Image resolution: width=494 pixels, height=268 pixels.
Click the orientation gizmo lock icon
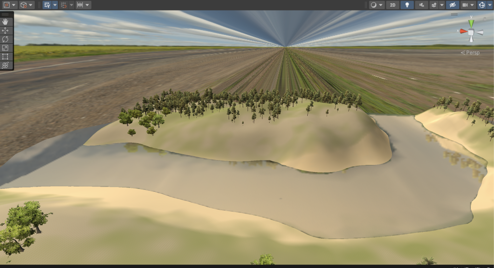coord(484,19)
